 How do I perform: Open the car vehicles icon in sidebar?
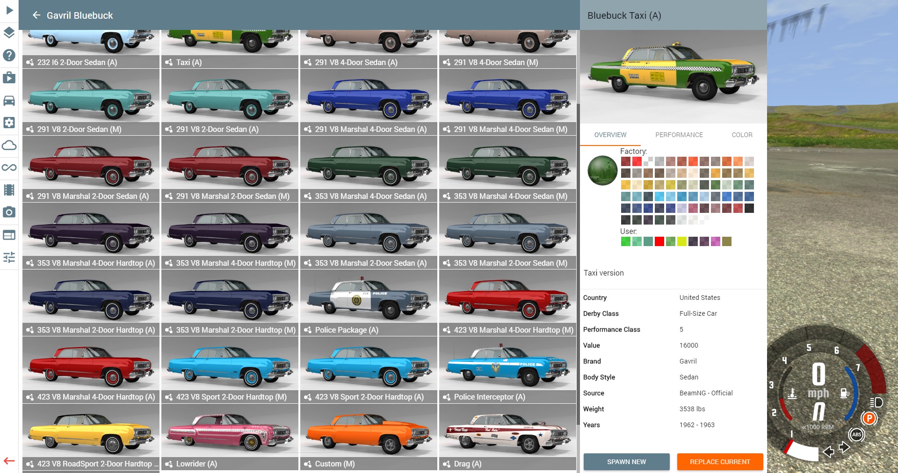click(x=9, y=100)
